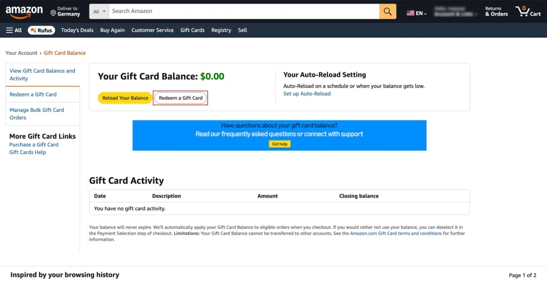This screenshot has height=287, width=547.
Task: Open Returns & Orders
Action: (496, 12)
